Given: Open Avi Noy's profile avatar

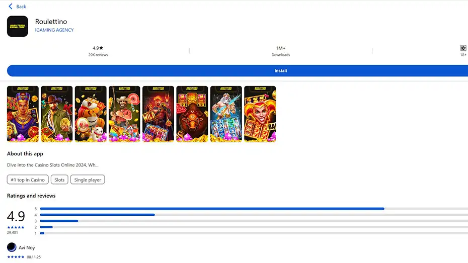Looking at the screenshot, I should [x=12, y=247].
